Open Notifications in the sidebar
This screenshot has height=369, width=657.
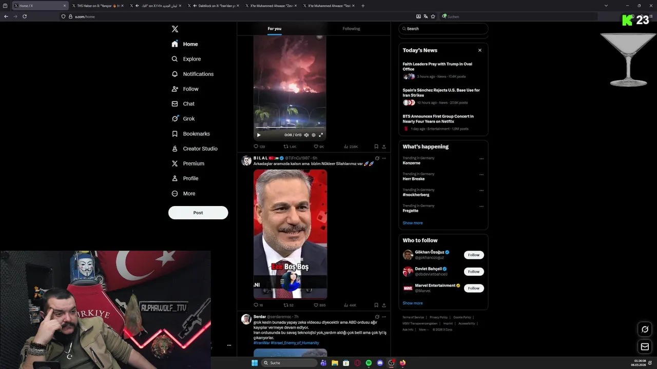[192, 74]
